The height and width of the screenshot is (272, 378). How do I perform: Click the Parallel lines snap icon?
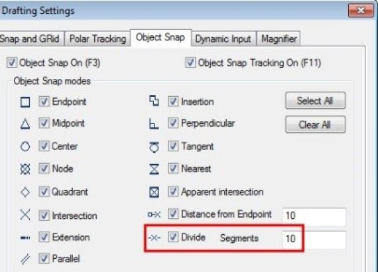(x=25, y=259)
